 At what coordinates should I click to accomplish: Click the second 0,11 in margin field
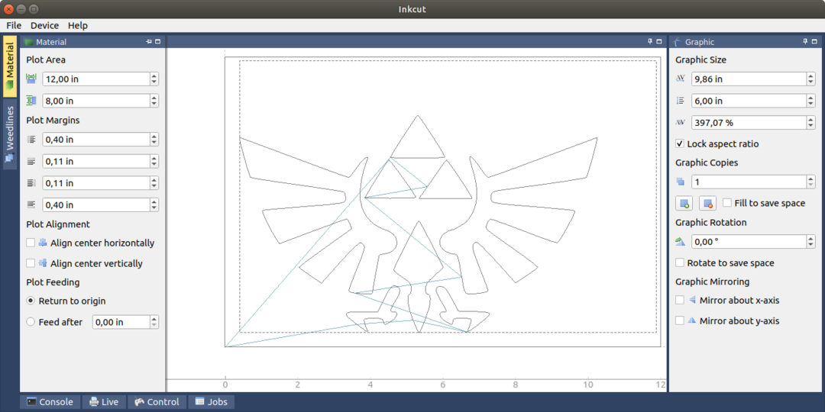click(x=96, y=183)
